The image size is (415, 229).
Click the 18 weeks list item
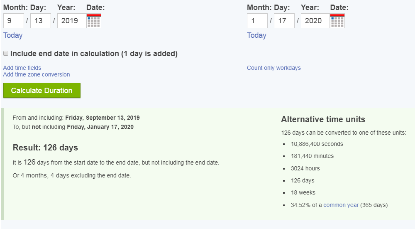[x=303, y=193]
